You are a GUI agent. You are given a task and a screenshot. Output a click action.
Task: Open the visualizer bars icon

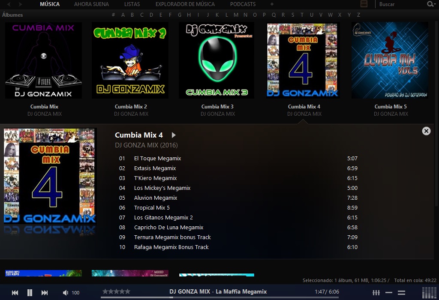point(429,293)
